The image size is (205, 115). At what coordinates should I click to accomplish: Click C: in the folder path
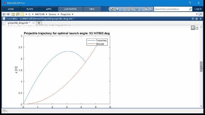pyautogui.click(x=30, y=14)
